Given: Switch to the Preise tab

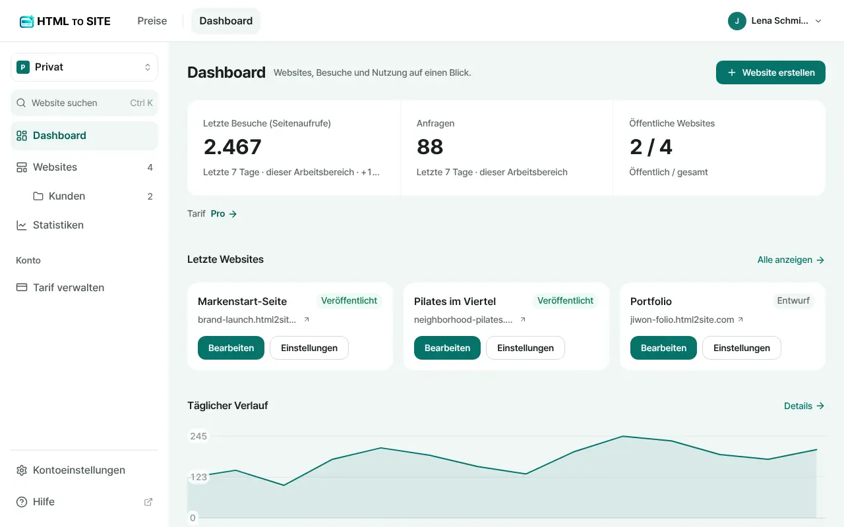Looking at the screenshot, I should 152,21.
